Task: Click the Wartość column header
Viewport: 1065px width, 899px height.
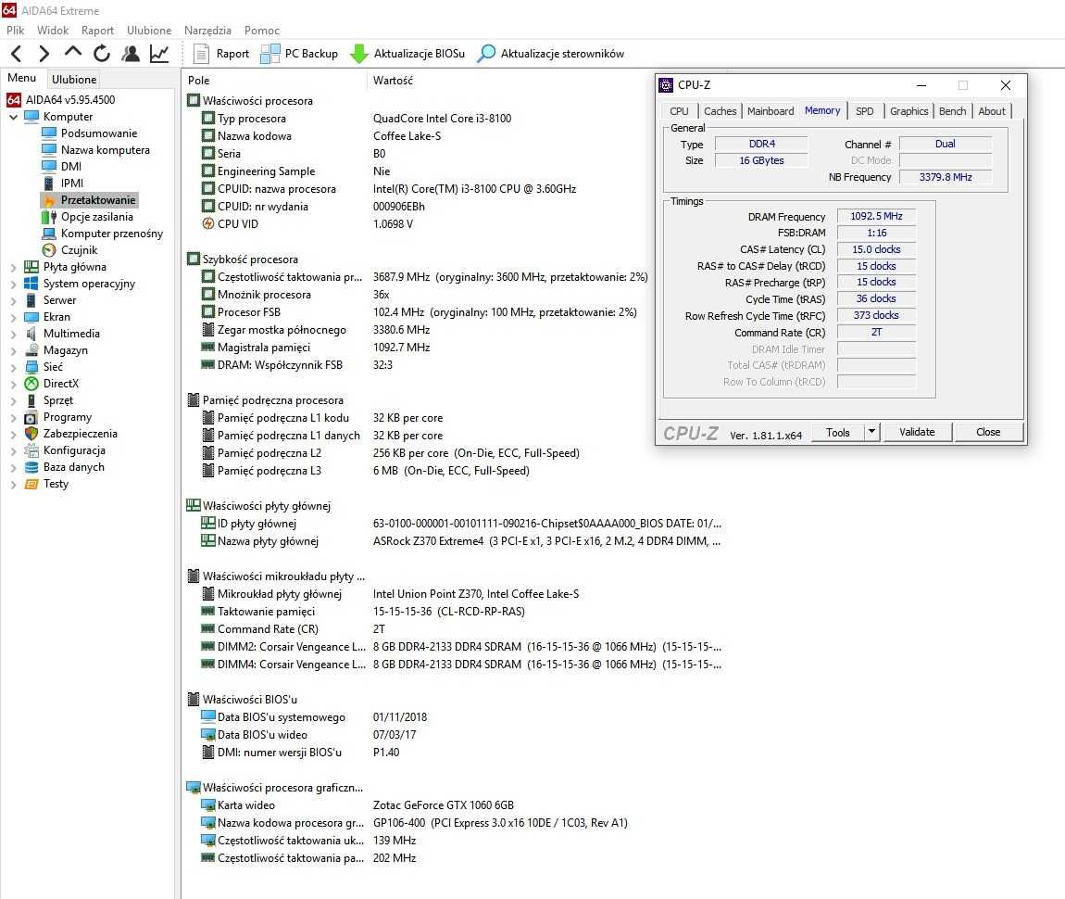Action: pyautogui.click(x=394, y=81)
